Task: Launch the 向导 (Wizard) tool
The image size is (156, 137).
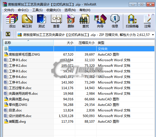Action: tap(100, 21)
